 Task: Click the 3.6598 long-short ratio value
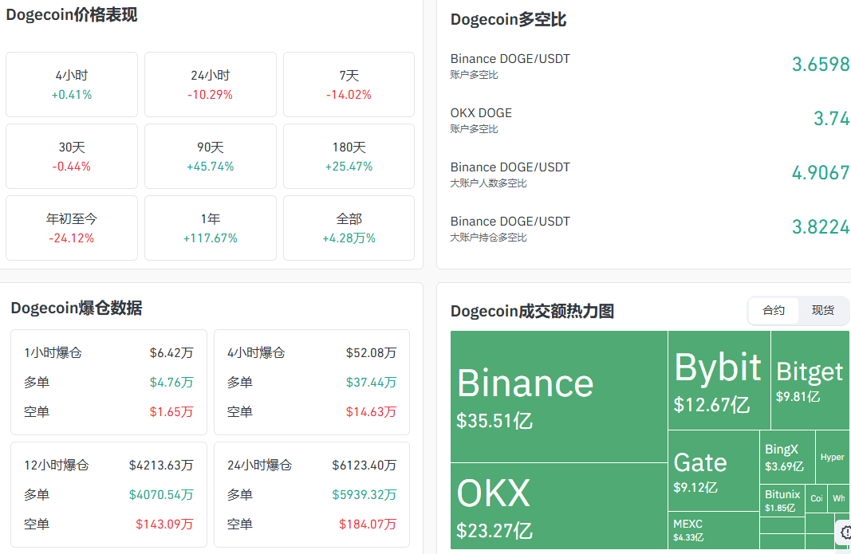coord(821,64)
